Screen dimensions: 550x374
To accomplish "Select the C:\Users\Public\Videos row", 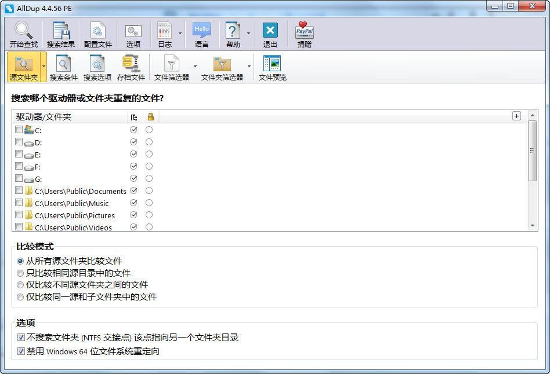I will [x=270, y=227].
